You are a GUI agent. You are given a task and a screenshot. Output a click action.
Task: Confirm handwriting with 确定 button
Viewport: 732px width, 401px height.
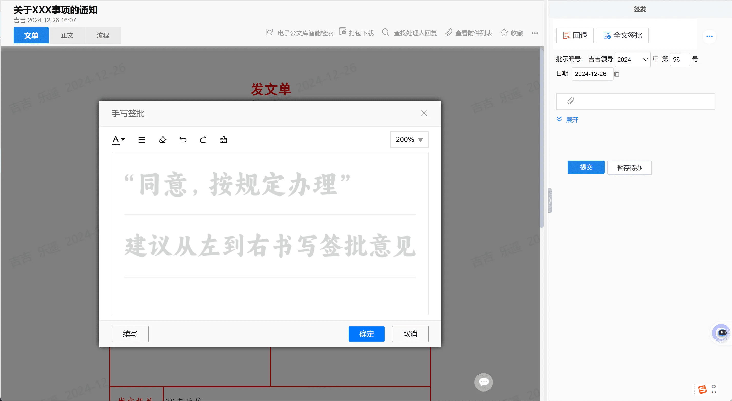pos(367,334)
